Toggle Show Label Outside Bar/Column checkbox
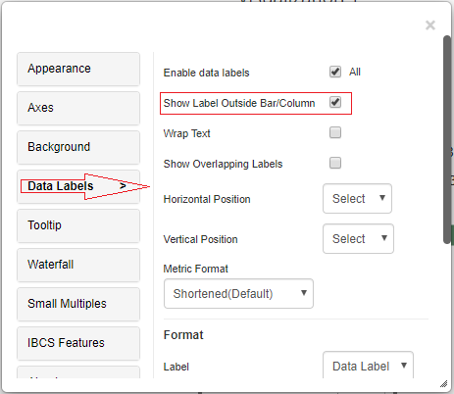454x394 pixels. (x=335, y=102)
